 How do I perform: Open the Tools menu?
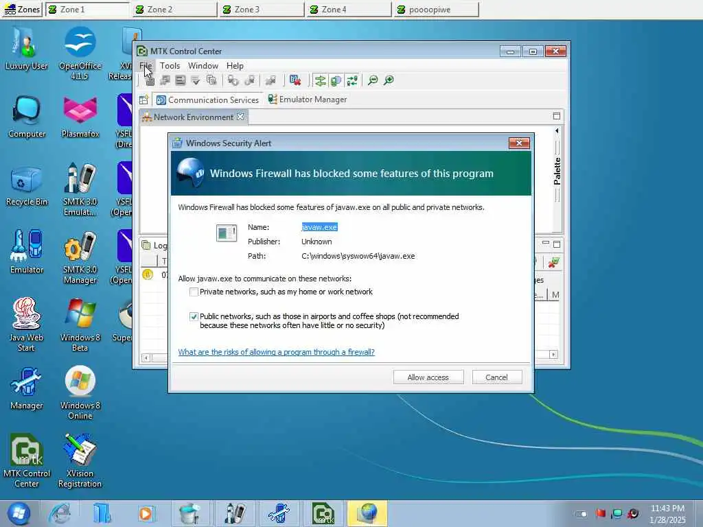click(x=170, y=66)
